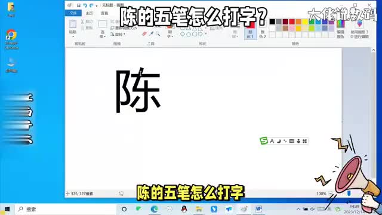Click the Save icon in Paint's title bar
Screen dimensions: 382x215
[x=78, y=5]
